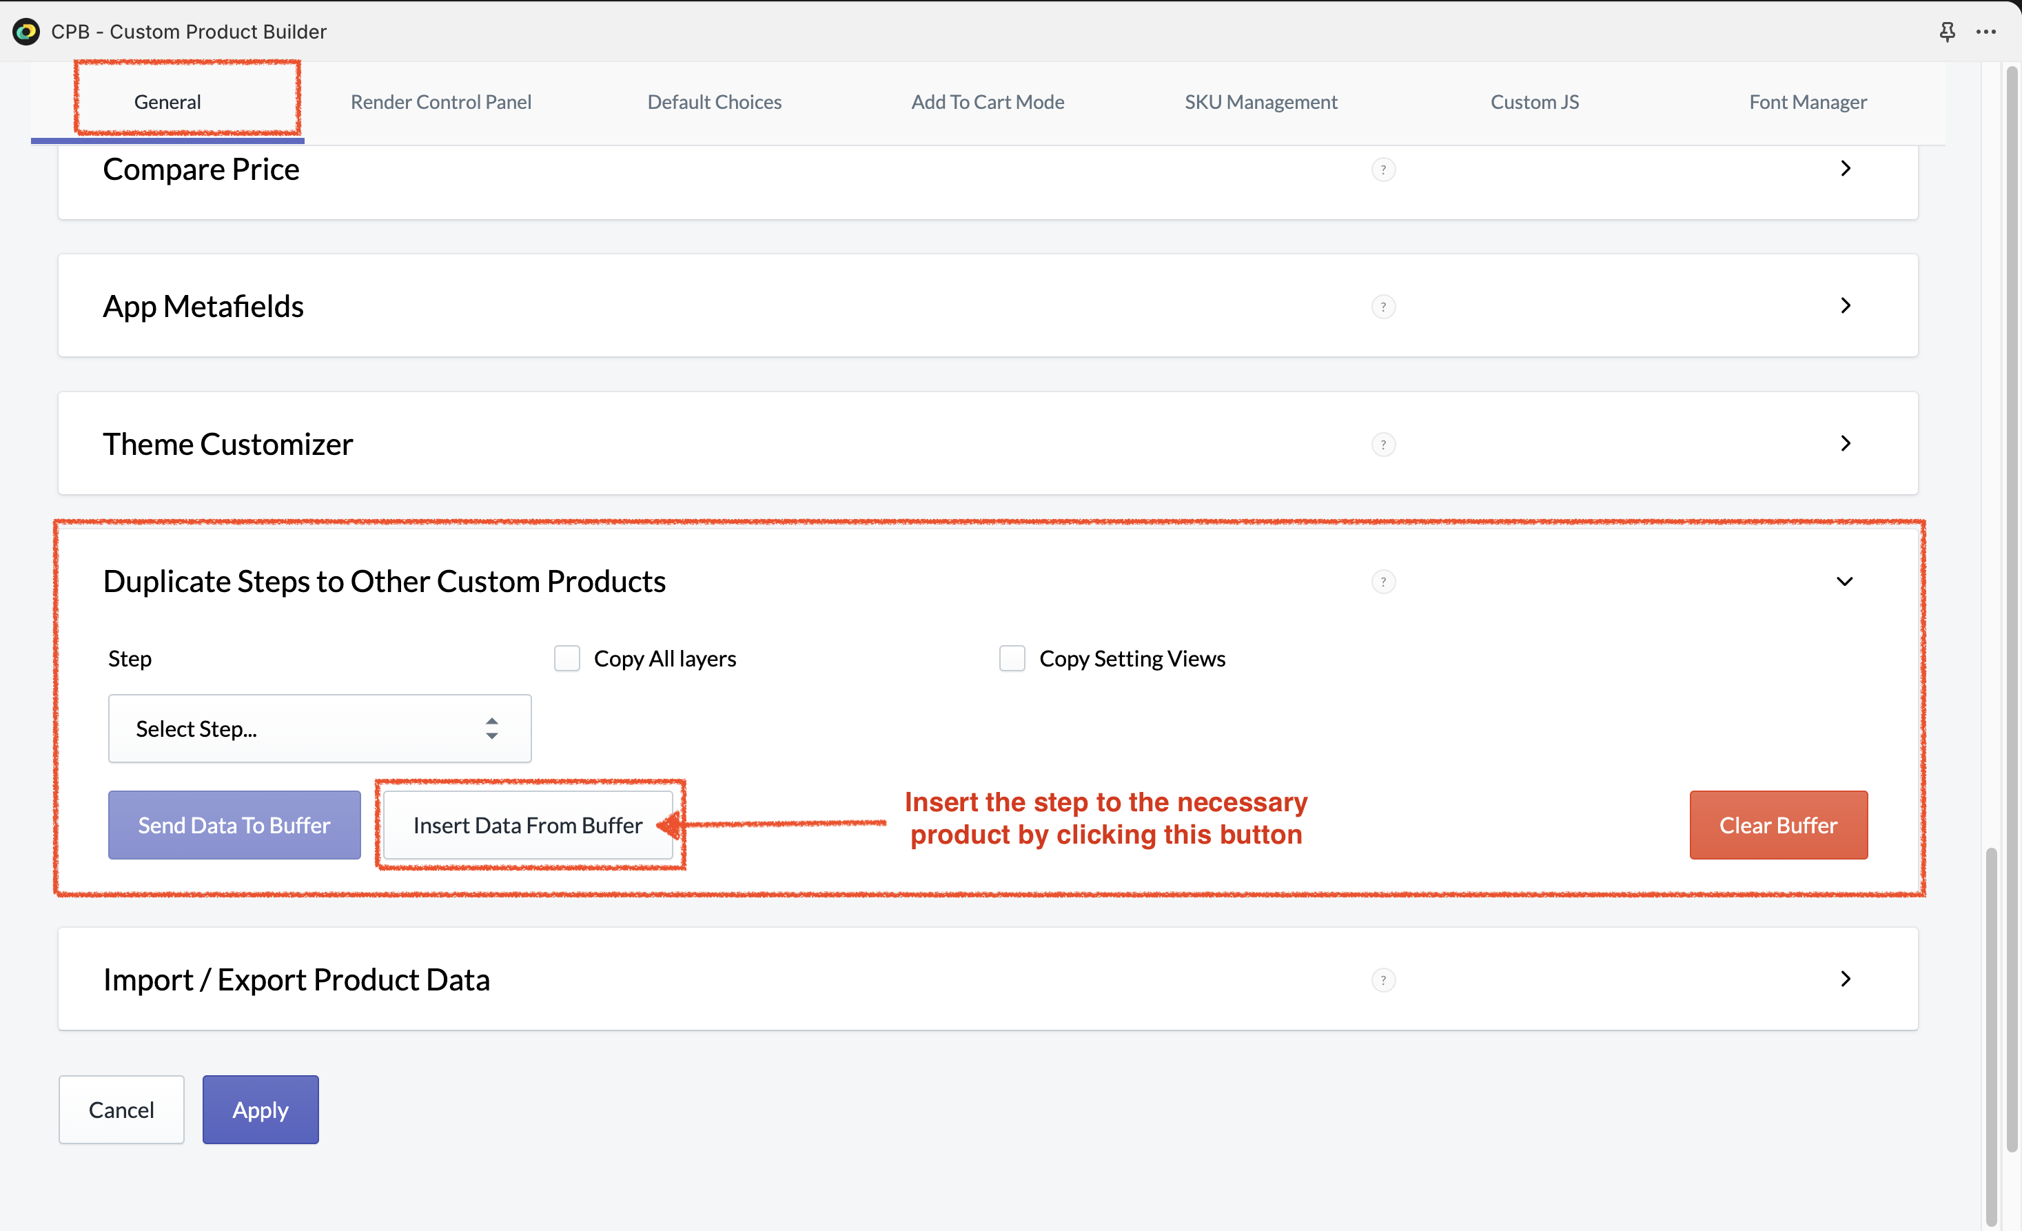The image size is (2022, 1231).
Task: Open the Custom JS tab
Action: click(x=1534, y=102)
